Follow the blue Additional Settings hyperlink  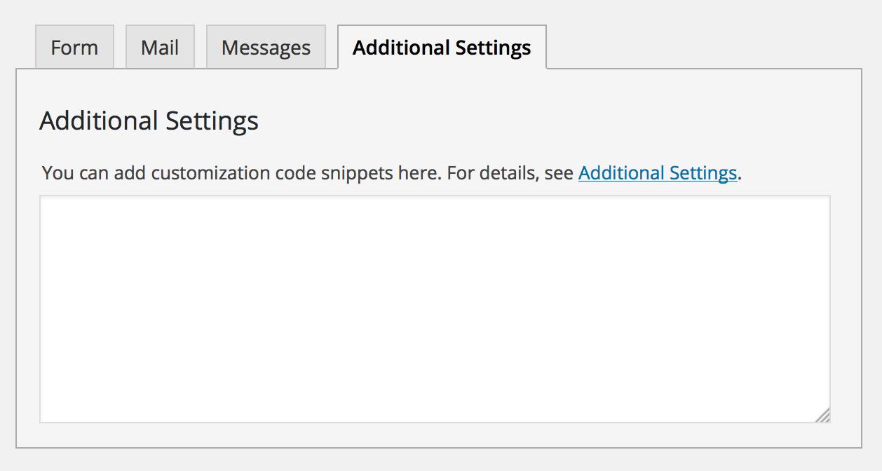(657, 172)
